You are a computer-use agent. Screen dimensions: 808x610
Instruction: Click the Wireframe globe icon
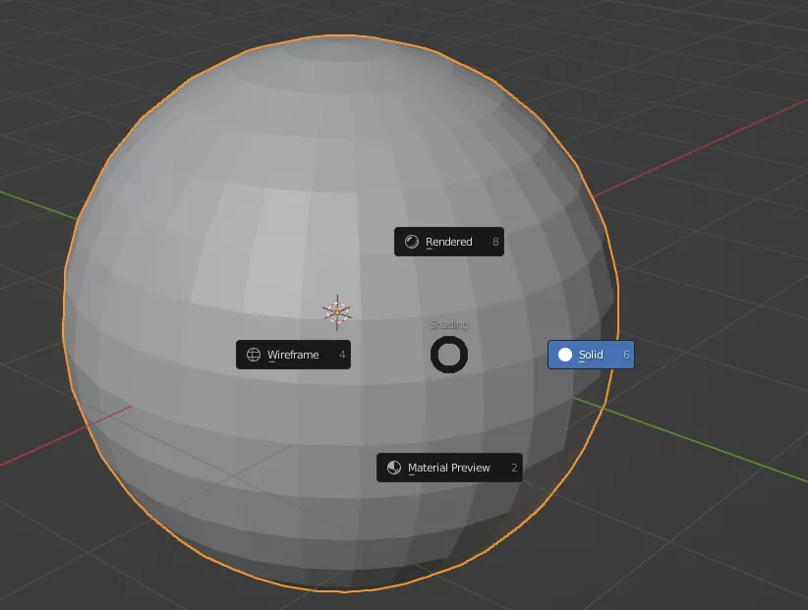[254, 355]
